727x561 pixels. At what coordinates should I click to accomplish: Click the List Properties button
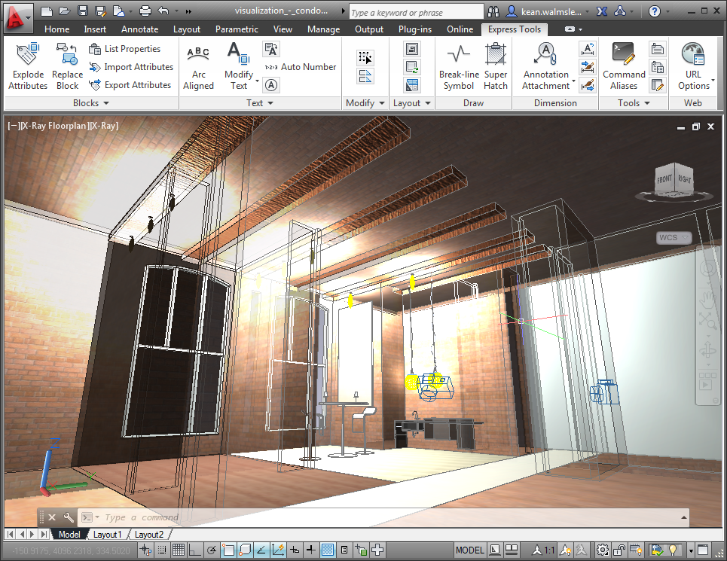click(125, 49)
